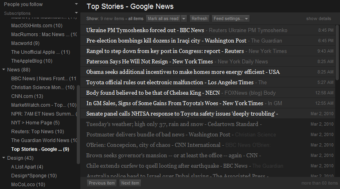Image resolution: width=340 pixels, height=189 pixels.
Task: Open The Guardian World News feed
Action: [x=44, y=140]
